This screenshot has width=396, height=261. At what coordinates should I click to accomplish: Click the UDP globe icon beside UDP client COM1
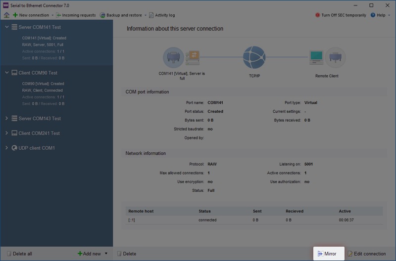[14, 148]
